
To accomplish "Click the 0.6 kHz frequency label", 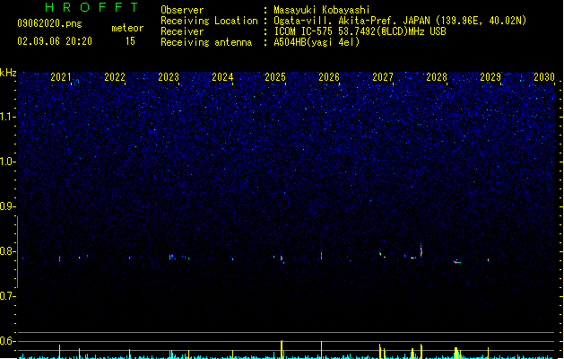I will [x=7, y=341].
